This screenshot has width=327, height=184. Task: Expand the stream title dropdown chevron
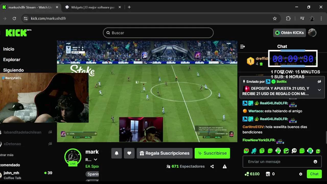pyautogui.click(x=95, y=159)
